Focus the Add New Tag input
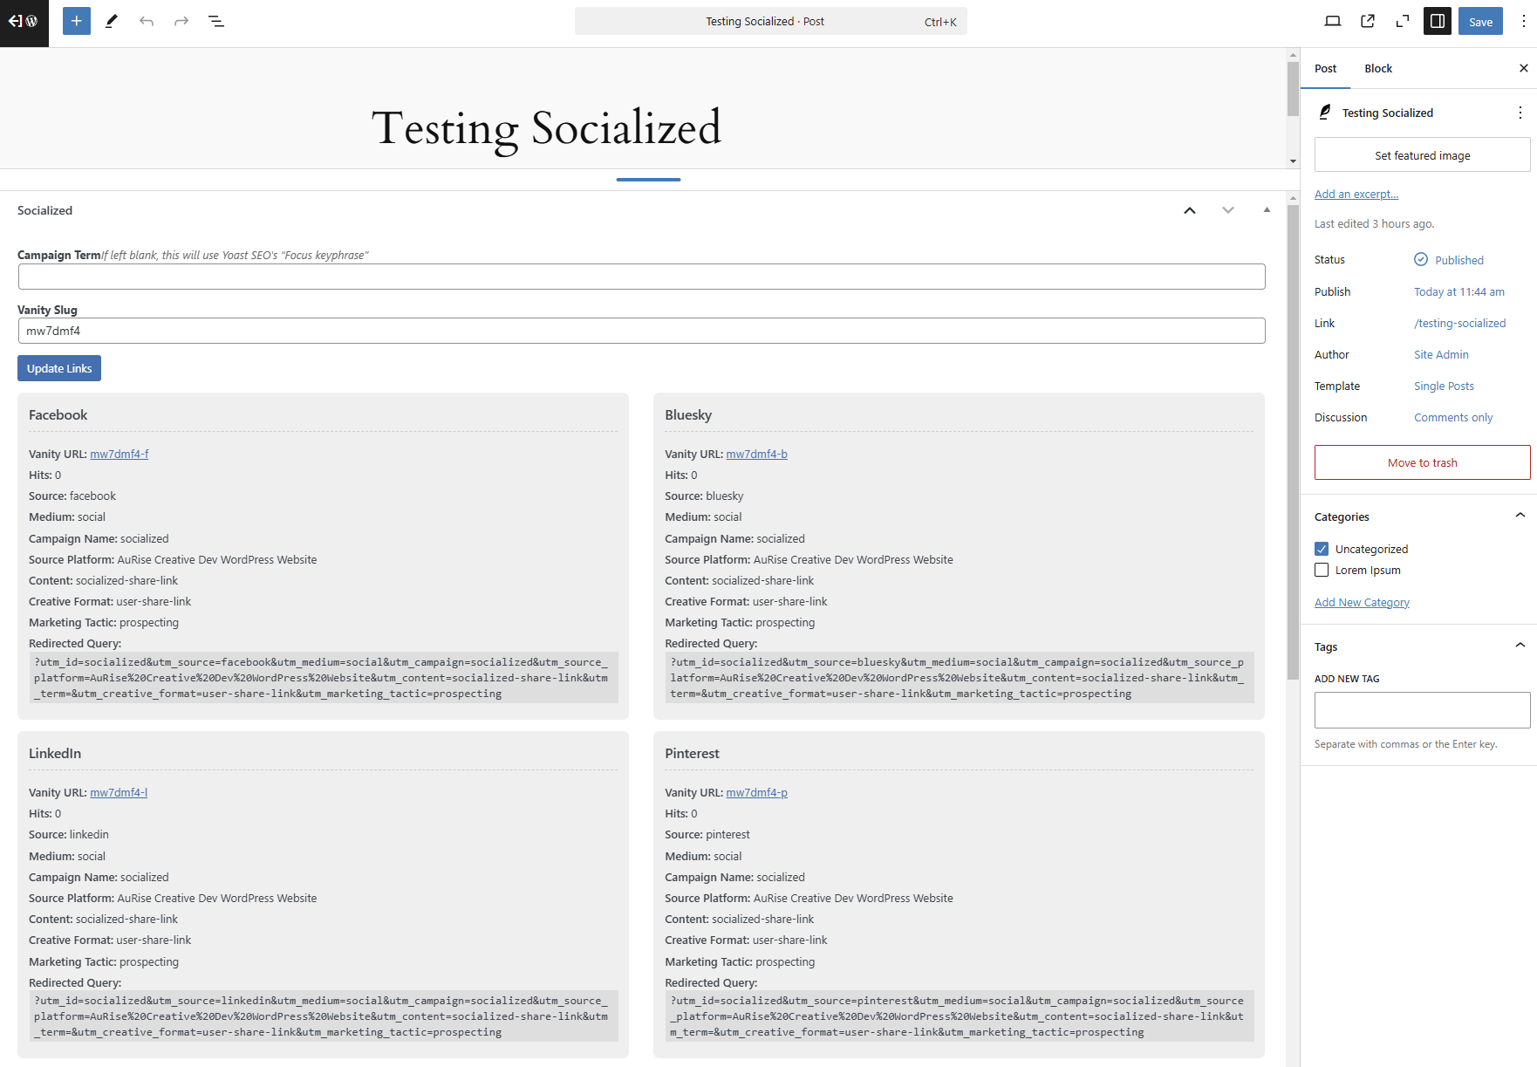Image resolution: width=1537 pixels, height=1067 pixels. [x=1422, y=710]
